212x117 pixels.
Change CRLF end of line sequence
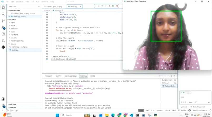click(174, 110)
